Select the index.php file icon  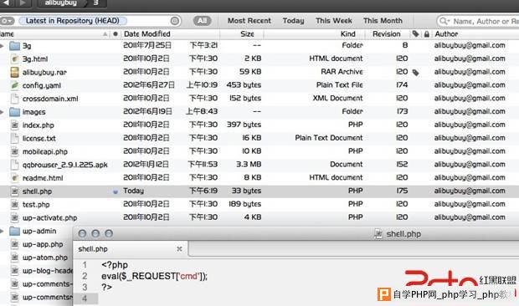(14, 125)
